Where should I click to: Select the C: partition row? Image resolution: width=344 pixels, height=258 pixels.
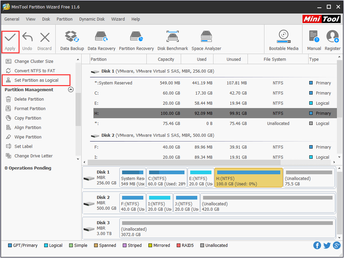(x=215, y=93)
